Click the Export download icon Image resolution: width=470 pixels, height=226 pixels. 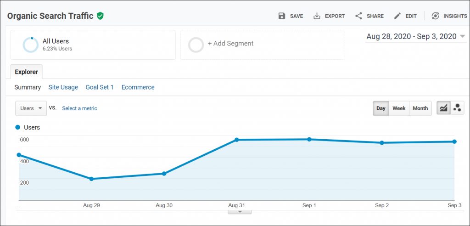click(317, 16)
